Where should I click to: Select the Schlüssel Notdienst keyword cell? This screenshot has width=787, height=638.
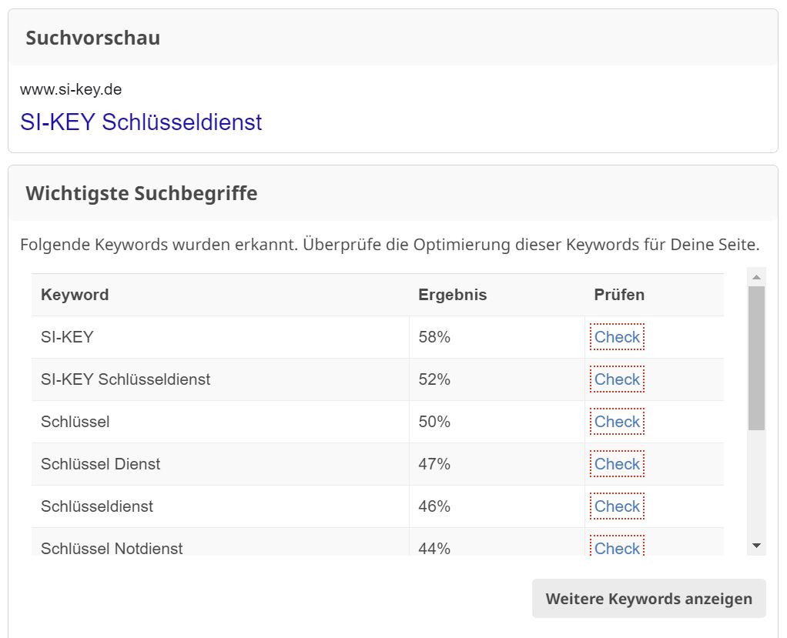tap(219, 542)
